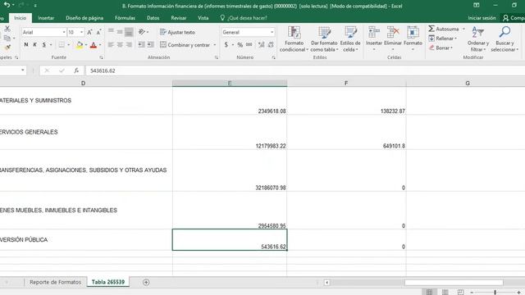The height and width of the screenshot is (295, 525).
Task: Click the increase decimals icon
Action: 262,44
